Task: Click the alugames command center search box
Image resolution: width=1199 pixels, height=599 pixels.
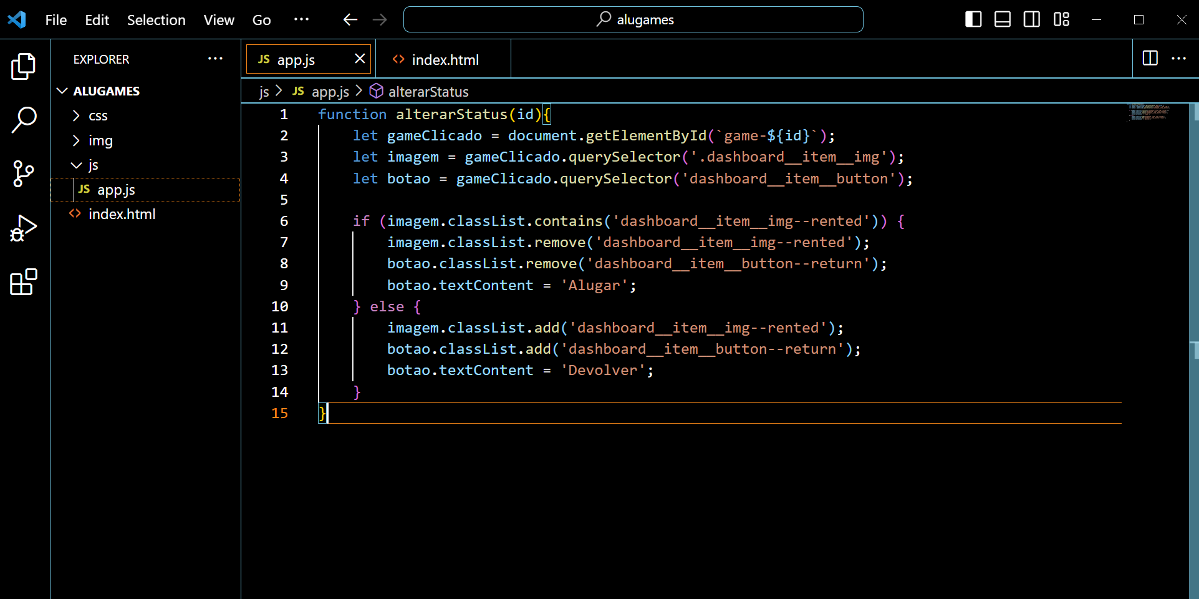Action: click(633, 19)
